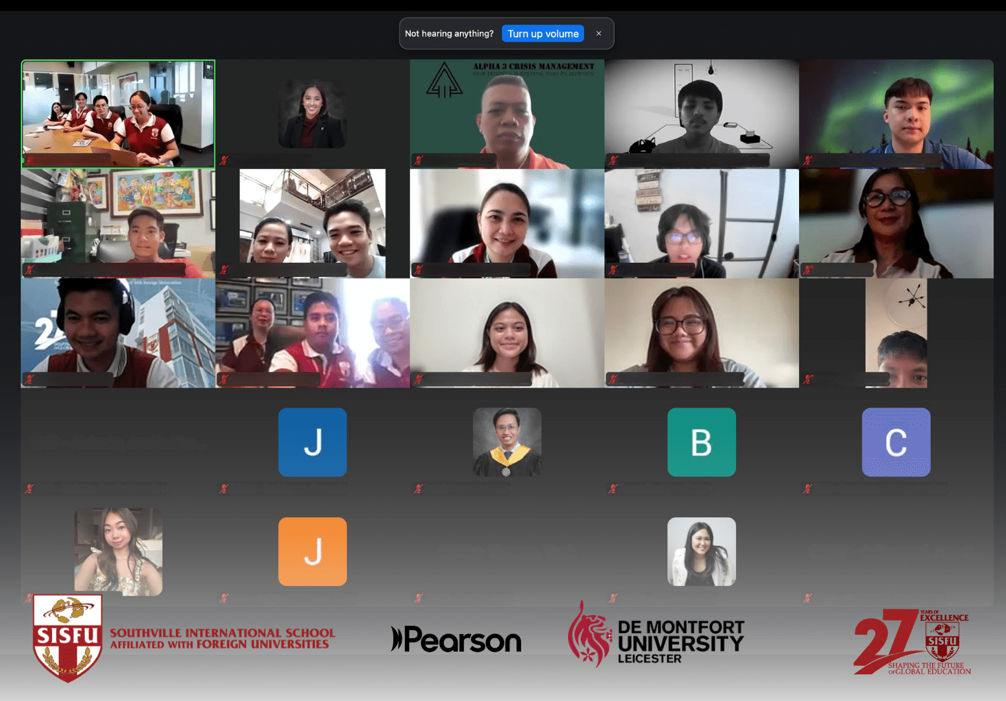Click muted mic icon under purple C avatar
Viewport: 1006px width, 701px height.
pos(807,489)
